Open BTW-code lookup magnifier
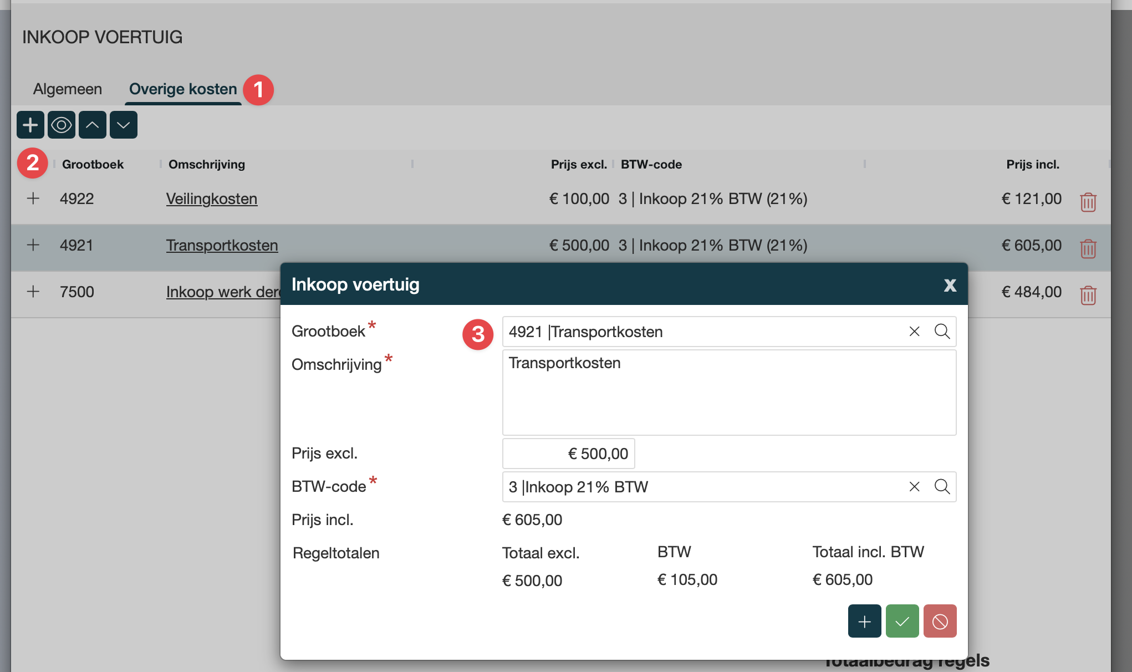1132x672 pixels. (942, 487)
